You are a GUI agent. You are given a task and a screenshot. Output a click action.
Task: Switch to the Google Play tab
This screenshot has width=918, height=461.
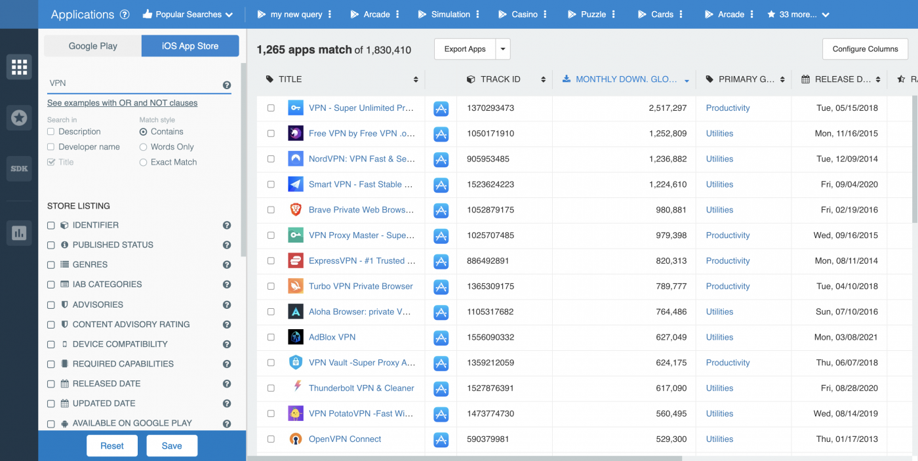pyautogui.click(x=92, y=46)
